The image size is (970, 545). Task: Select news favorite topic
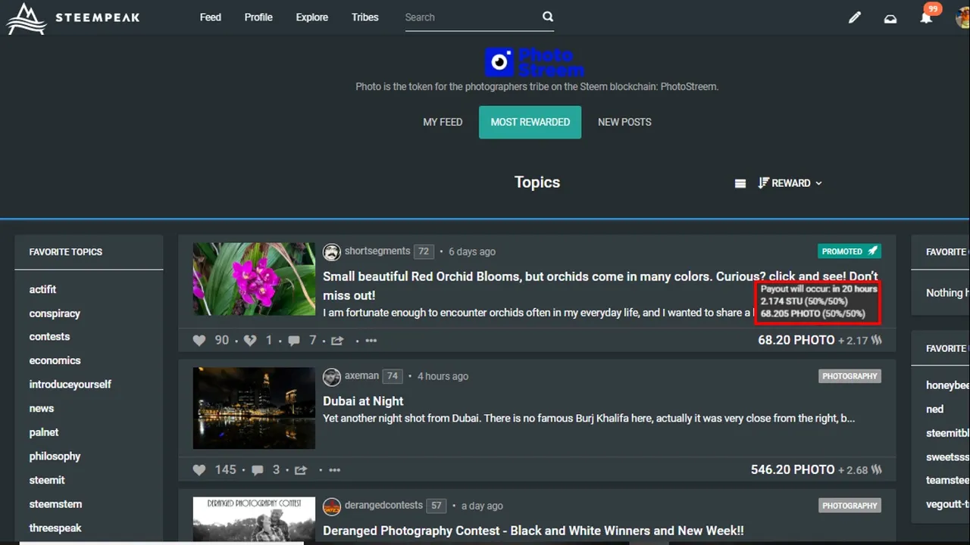click(x=42, y=409)
